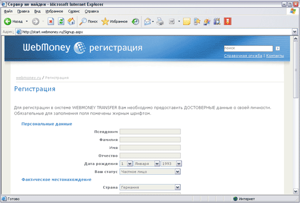Click the Фамилия input field

click(150, 140)
